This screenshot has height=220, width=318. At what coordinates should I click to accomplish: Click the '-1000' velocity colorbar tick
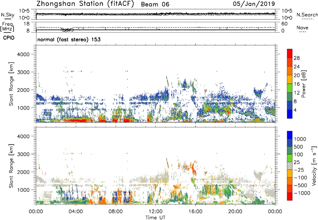tap(302, 193)
